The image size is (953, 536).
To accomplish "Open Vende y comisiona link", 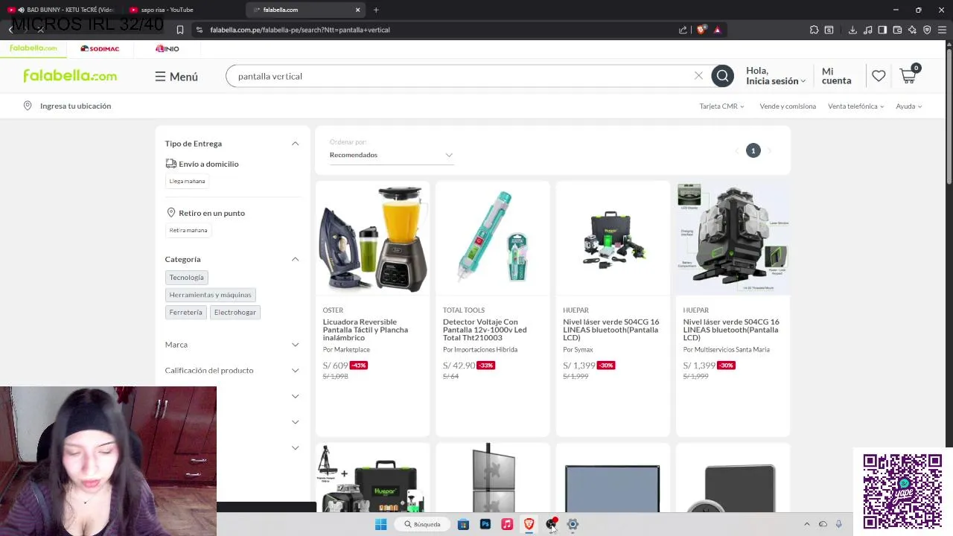I will pyautogui.click(x=788, y=106).
